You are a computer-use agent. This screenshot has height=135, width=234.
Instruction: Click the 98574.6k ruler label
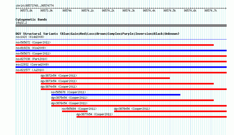coord(190,11)
